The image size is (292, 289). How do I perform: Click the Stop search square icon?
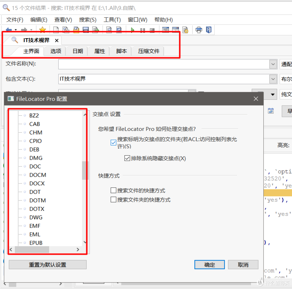click(x=152, y=30)
